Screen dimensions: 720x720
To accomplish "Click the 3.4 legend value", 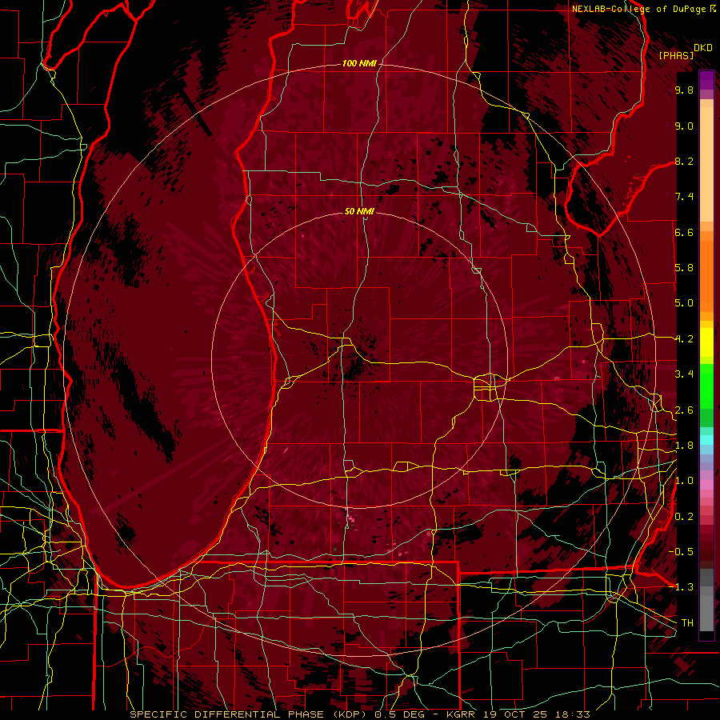I will tap(684, 374).
